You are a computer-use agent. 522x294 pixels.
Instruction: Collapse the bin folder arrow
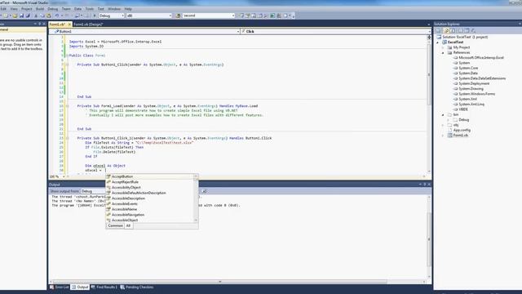click(443, 114)
